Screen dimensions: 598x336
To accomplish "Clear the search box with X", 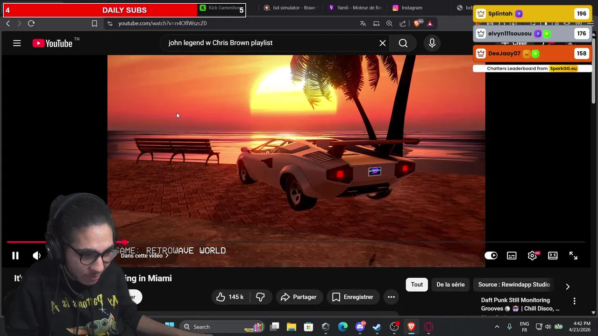I will [x=383, y=43].
